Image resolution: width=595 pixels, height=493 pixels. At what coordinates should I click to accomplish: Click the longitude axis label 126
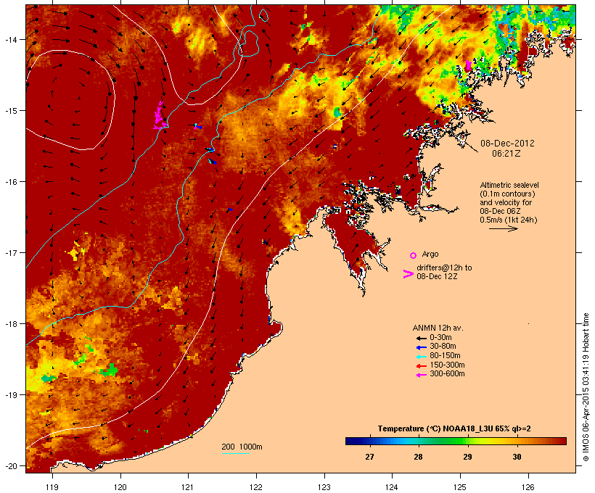tap(528, 487)
